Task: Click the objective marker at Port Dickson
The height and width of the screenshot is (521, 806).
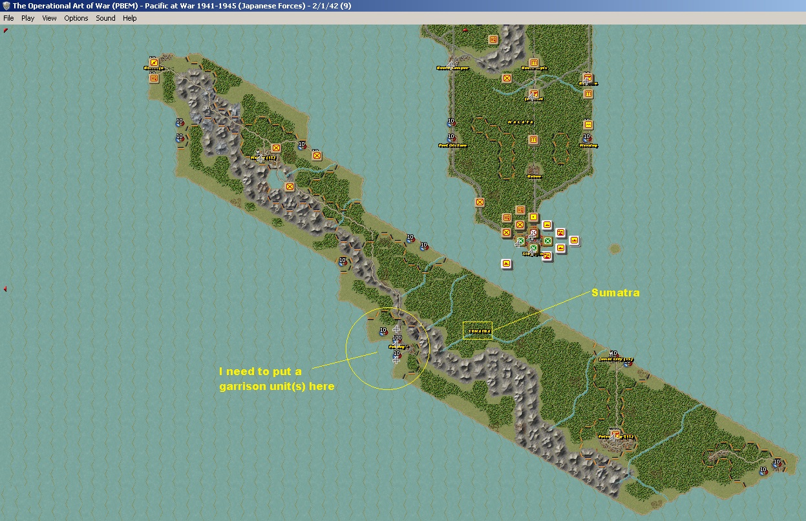Action: click(x=451, y=137)
